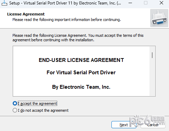
Task: Click the 'For Virtual Serial Port Driver' line
Action: [81, 73]
